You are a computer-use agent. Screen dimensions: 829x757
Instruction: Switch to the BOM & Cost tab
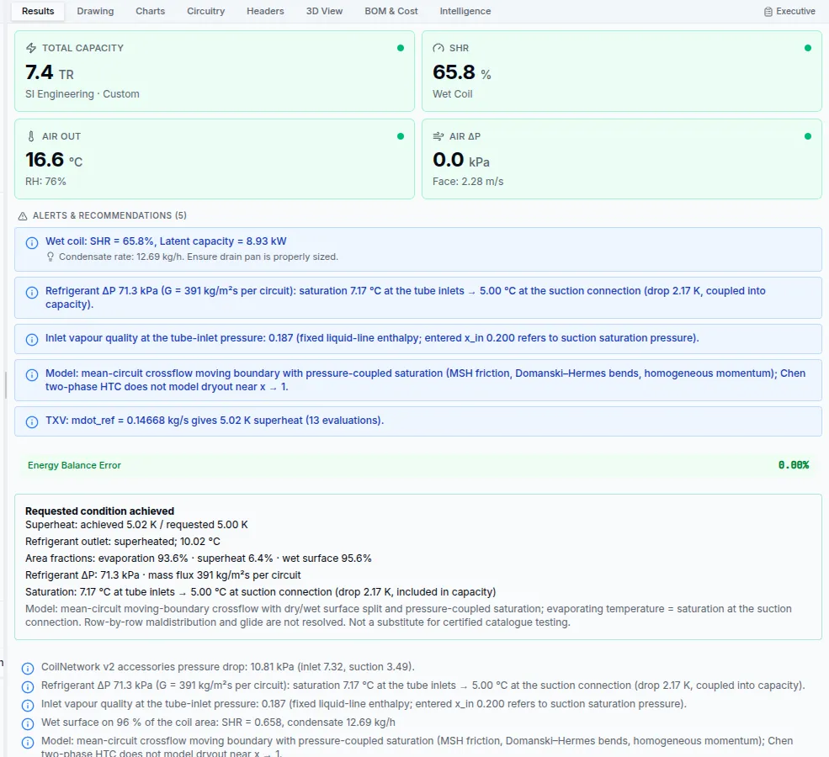391,11
